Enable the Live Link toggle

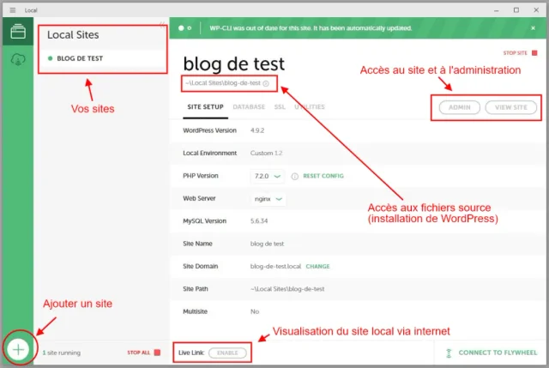227,353
